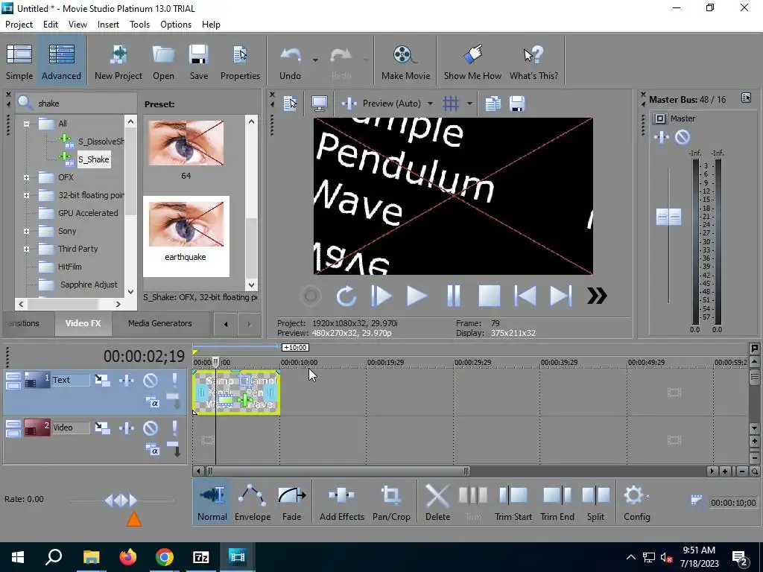Image resolution: width=763 pixels, height=572 pixels.
Task: Toggle loop playback
Action: [346, 296]
